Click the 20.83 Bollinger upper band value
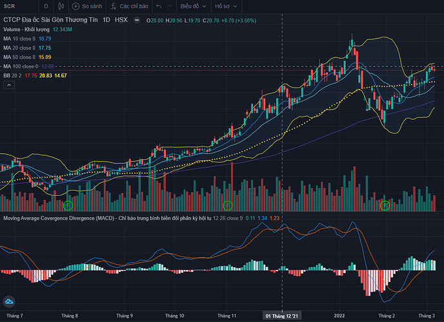 pyautogui.click(x=46, y=76)
